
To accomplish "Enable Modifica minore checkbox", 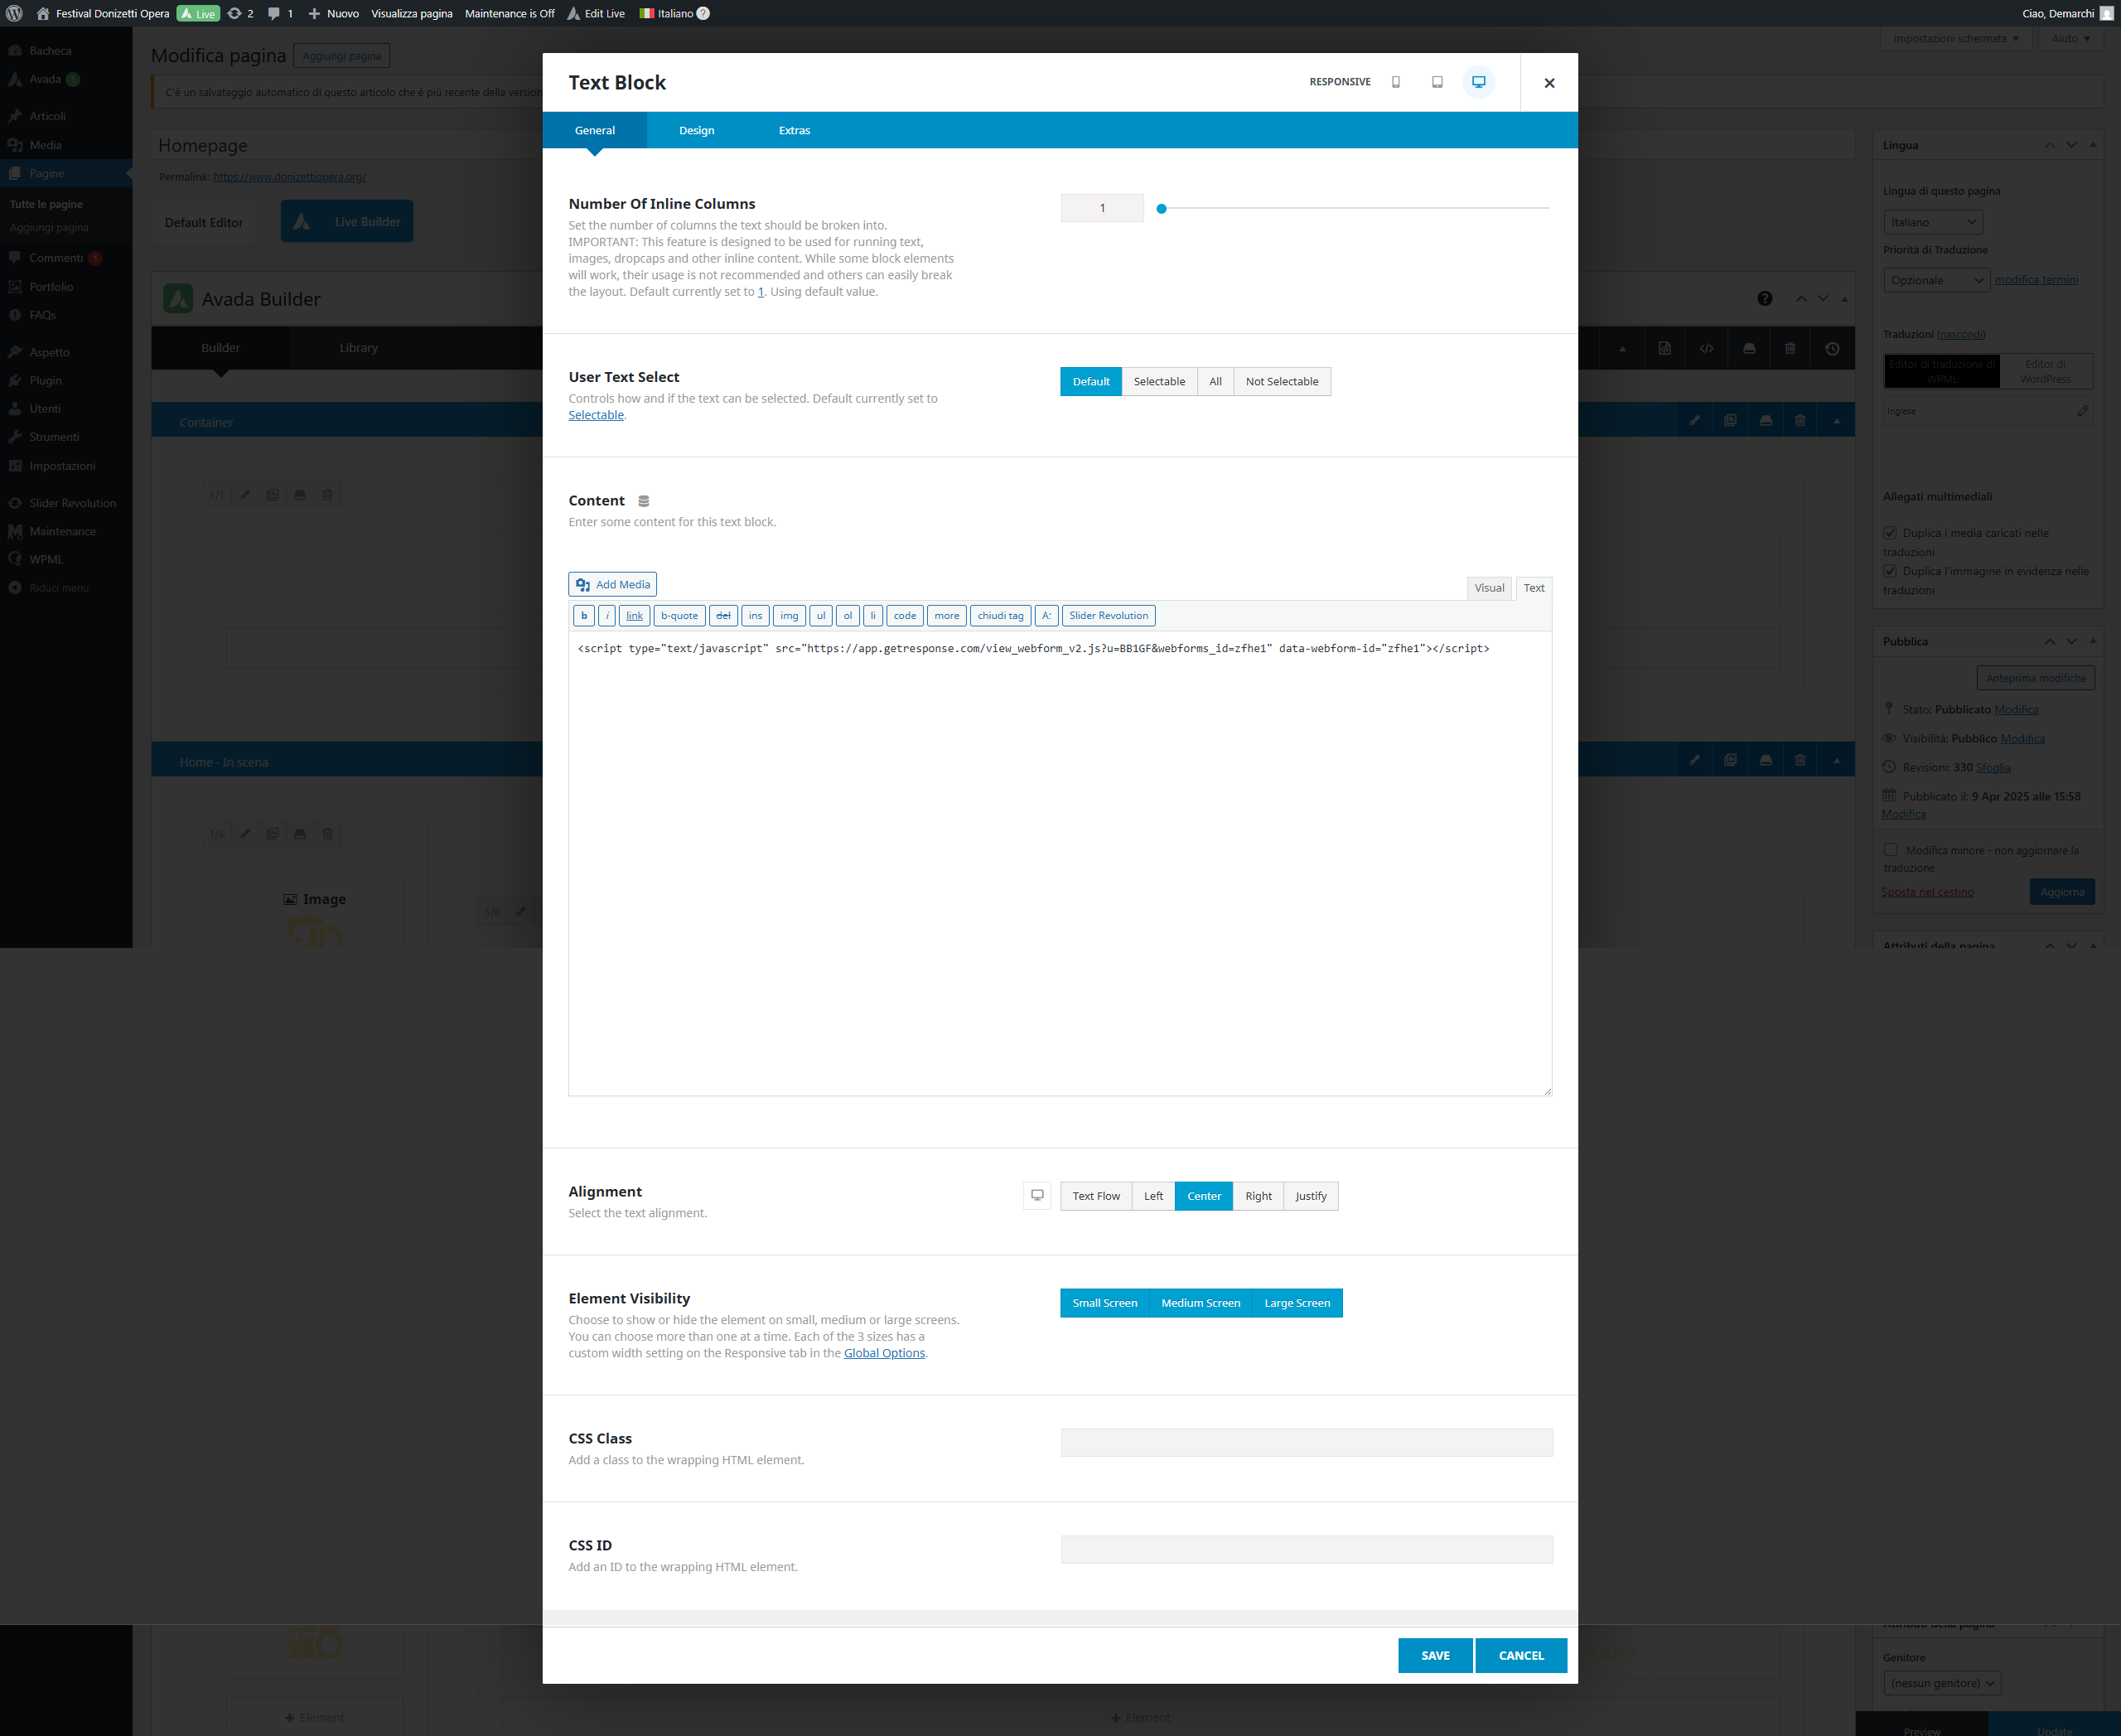I will (x=1890, y=850).
